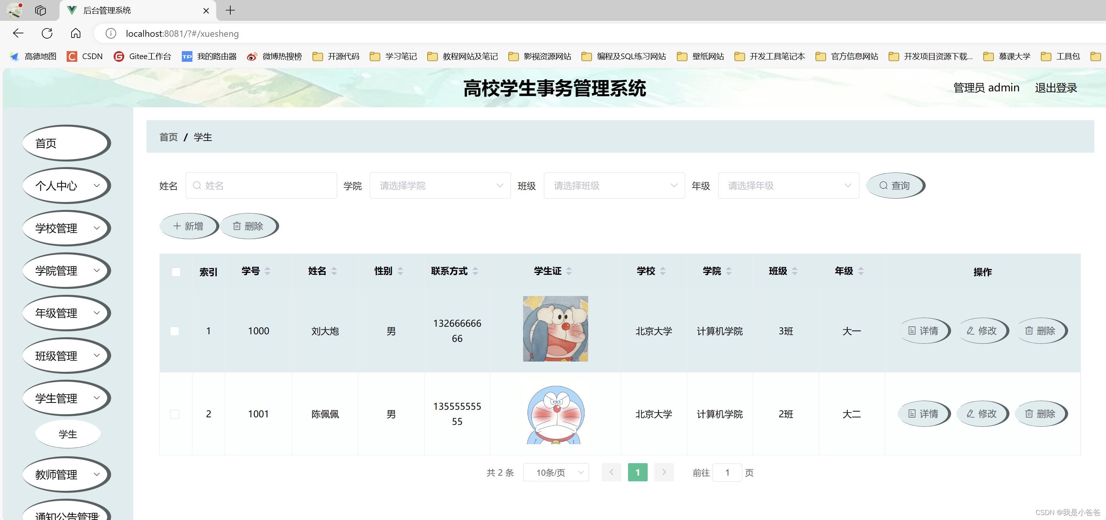Image resolution: width=1106 pixels, height=520 pixels.
Task: Open the 请选择年级 dropdown
Action: (x=788, y=186)
